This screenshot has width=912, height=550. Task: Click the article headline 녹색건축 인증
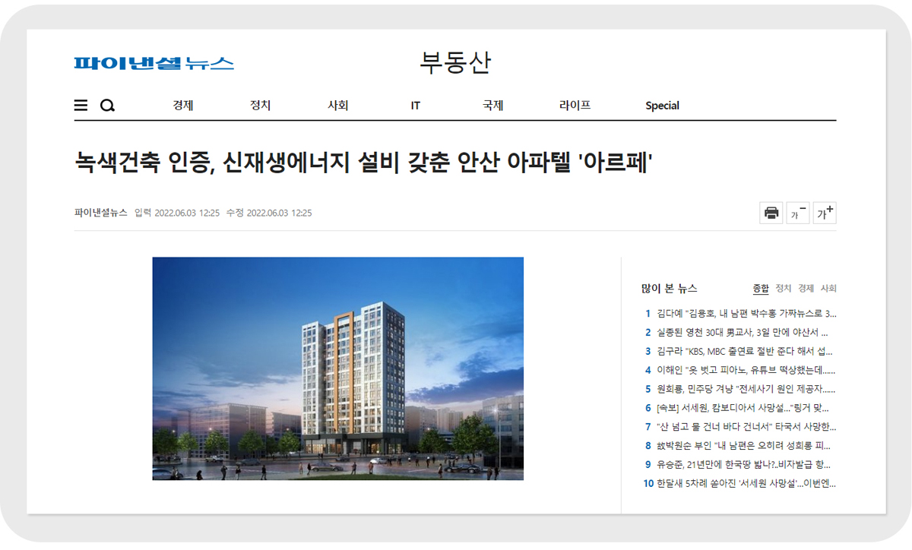[363, 162]
